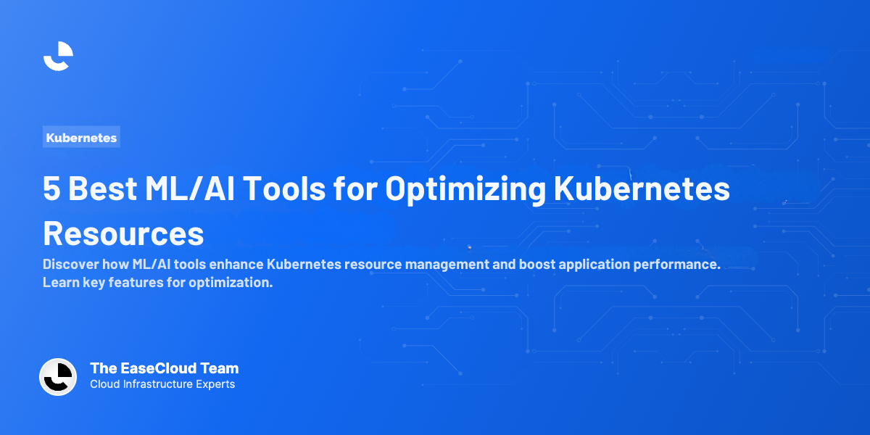870x435 pixels.
Task: Click the dark pie-shaped logo beside author name
Action: (58, 377)
